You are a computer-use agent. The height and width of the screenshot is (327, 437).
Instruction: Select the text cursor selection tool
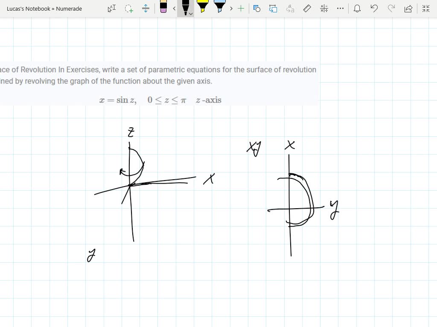coord(111,9)
